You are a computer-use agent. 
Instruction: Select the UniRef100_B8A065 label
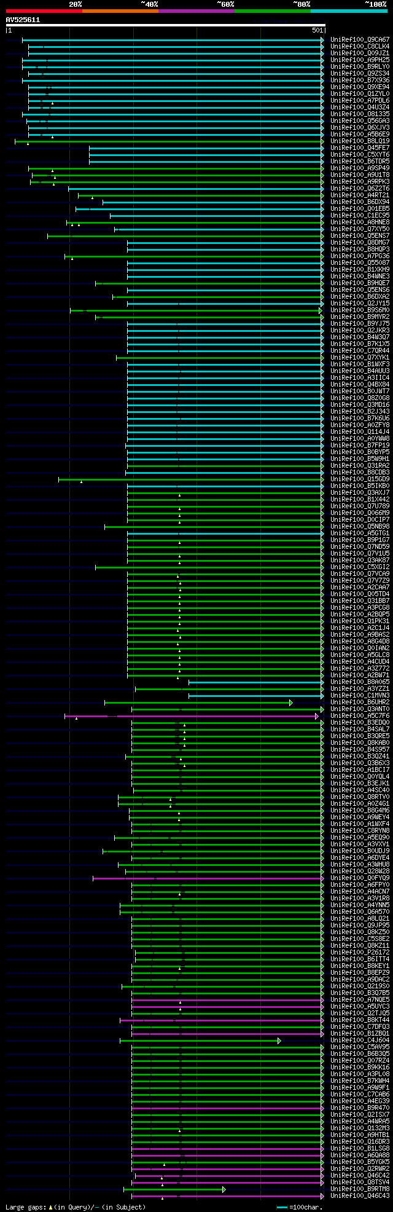pyautogui.click(x=360, y=682)
